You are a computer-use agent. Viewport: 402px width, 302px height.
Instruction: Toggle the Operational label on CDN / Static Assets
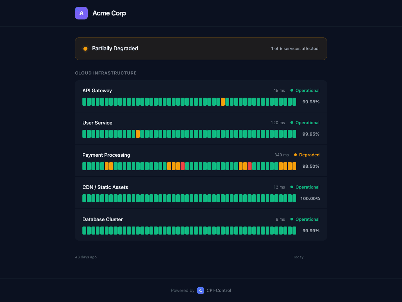point(307,187)
